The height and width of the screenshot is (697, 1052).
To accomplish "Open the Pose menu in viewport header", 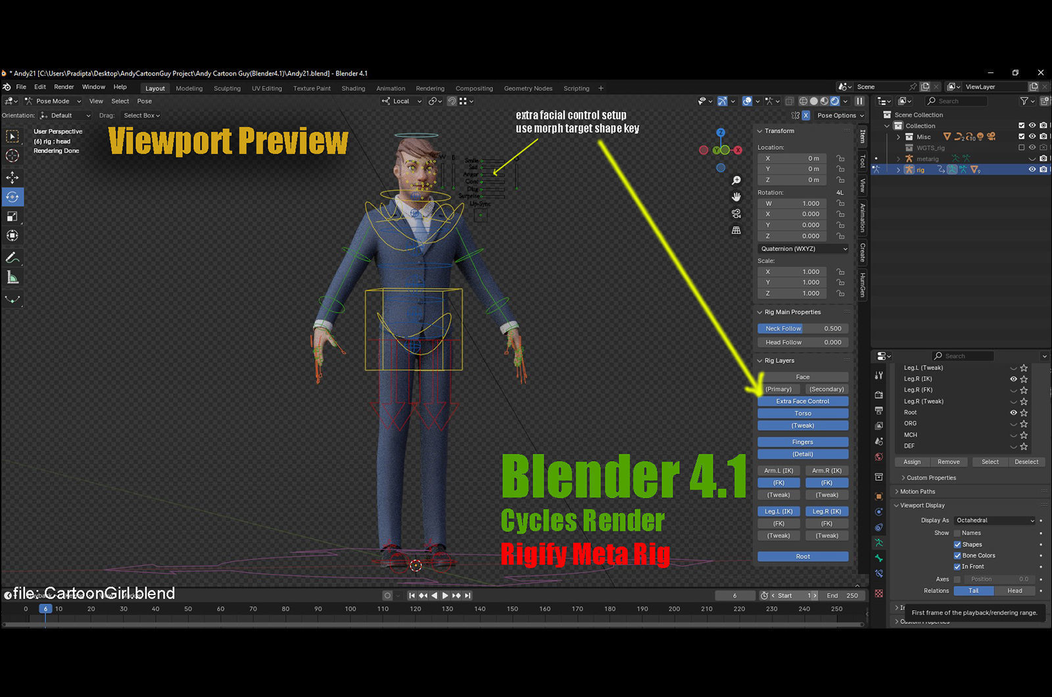I will coord(145,101).
